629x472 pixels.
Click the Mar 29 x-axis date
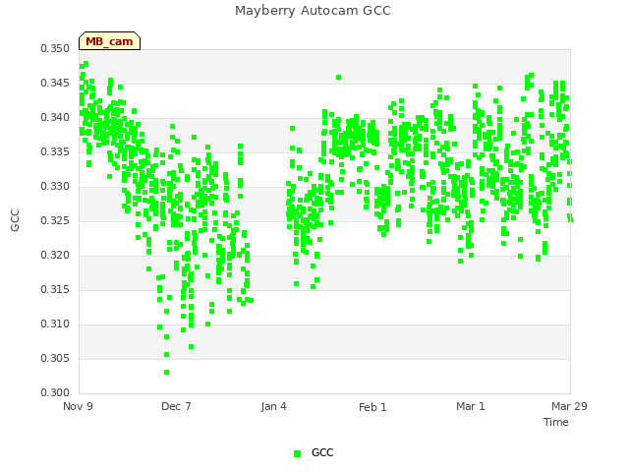[x=569, y=406]
